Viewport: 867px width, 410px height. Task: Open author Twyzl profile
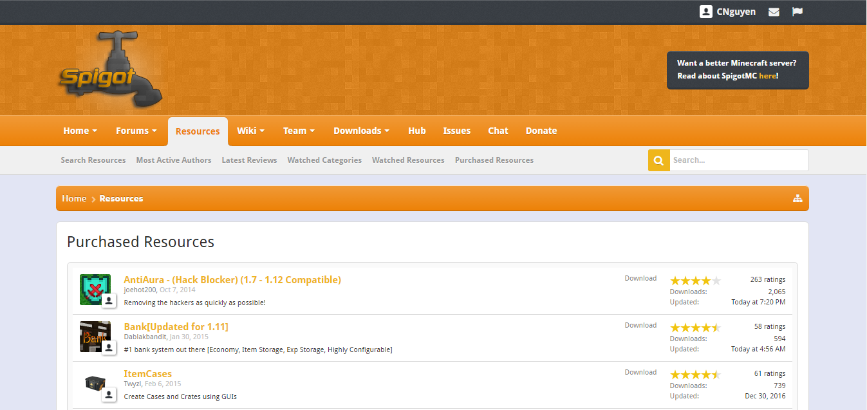tap(133, 384)
